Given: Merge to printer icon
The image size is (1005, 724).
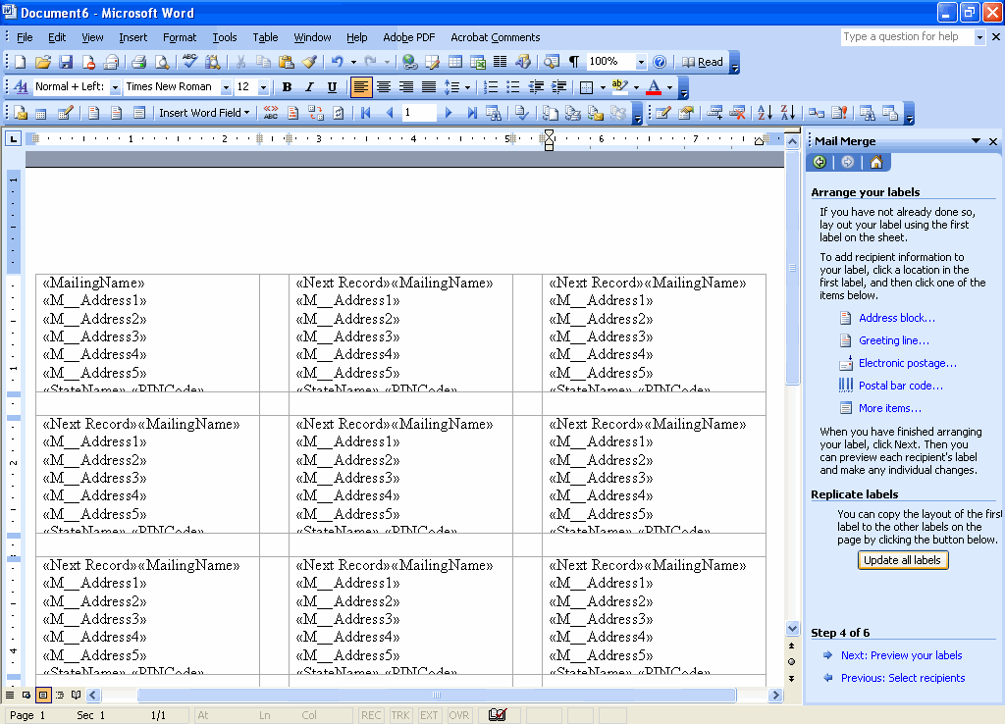Looking at the screenshot, I should 572,114.
